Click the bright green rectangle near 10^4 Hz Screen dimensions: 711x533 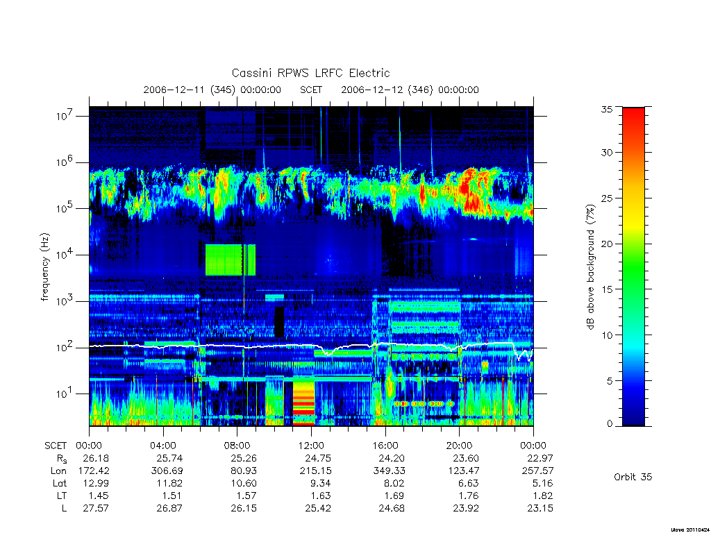(x=231, y=260)
